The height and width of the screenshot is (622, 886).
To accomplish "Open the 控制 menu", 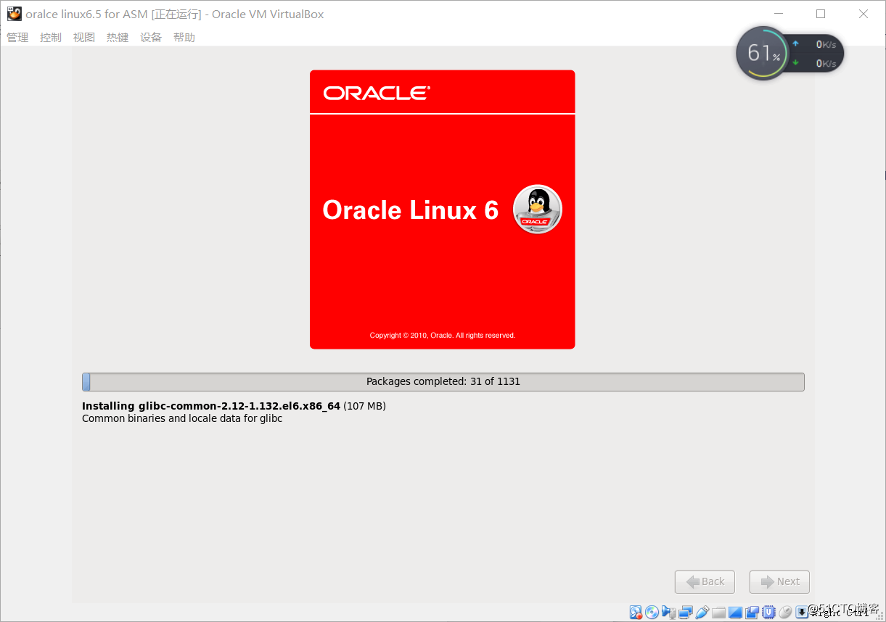I will 51,38.
